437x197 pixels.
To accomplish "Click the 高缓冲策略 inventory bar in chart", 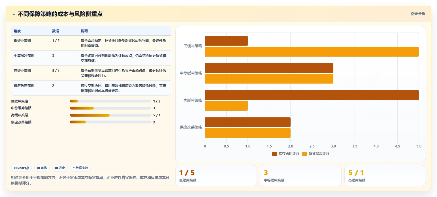I will pos(312,95).
